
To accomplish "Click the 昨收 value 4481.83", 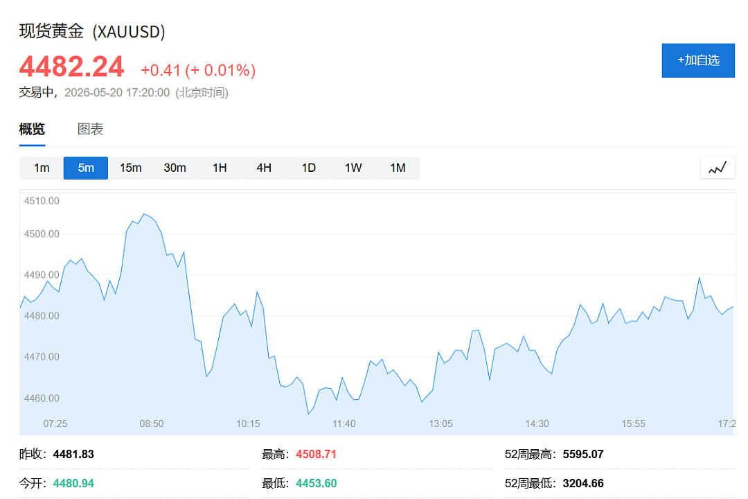I will point(73,454).
